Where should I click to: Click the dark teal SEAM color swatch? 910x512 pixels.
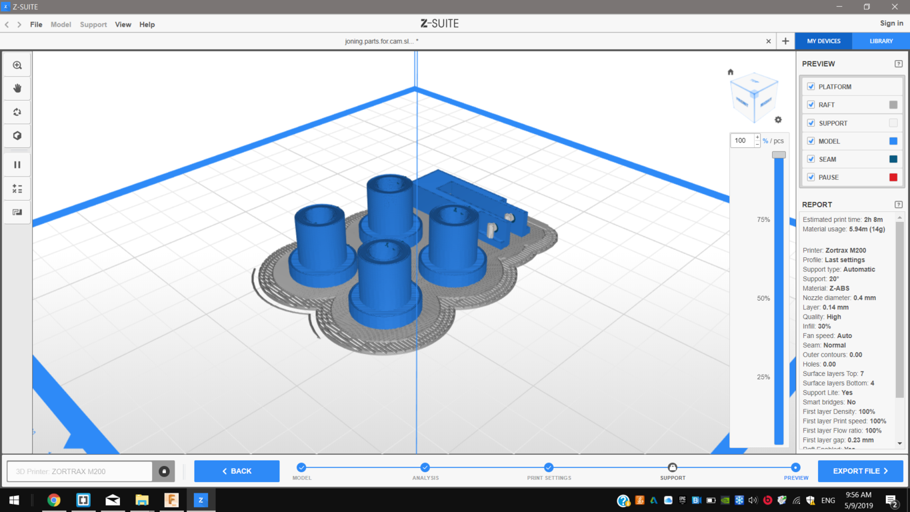(x=893, y=159)
